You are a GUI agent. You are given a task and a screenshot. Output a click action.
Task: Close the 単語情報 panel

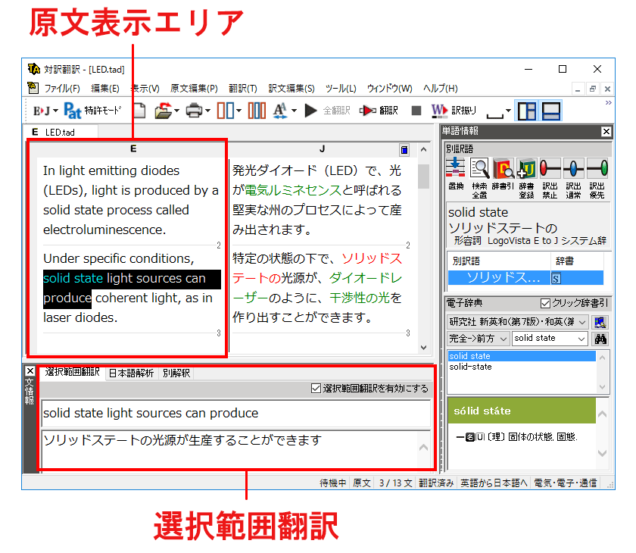606,132
